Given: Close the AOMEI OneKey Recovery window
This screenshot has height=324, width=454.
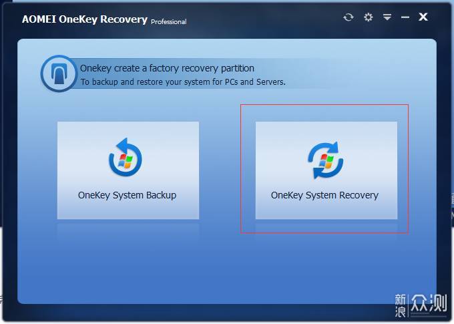Looking at the screenshot, I should coord(423,17).
